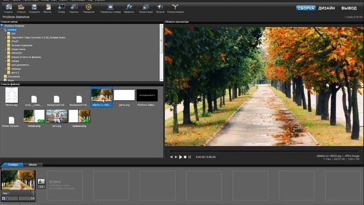The height and width of the screenshot is (205, 364).
Task: Open the мои документы folder
Action: click(x=20, y=65)
